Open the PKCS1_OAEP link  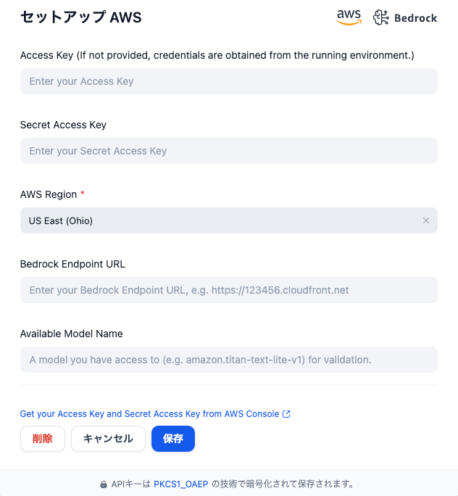pos(180,484)
